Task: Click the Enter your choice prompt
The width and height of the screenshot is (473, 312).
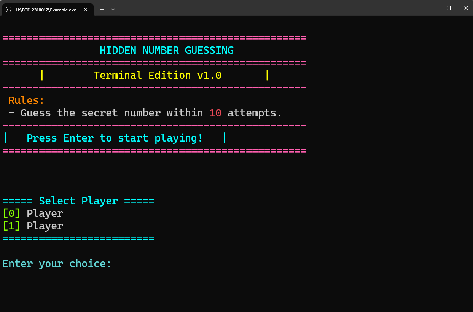Action: click(56, 263)
